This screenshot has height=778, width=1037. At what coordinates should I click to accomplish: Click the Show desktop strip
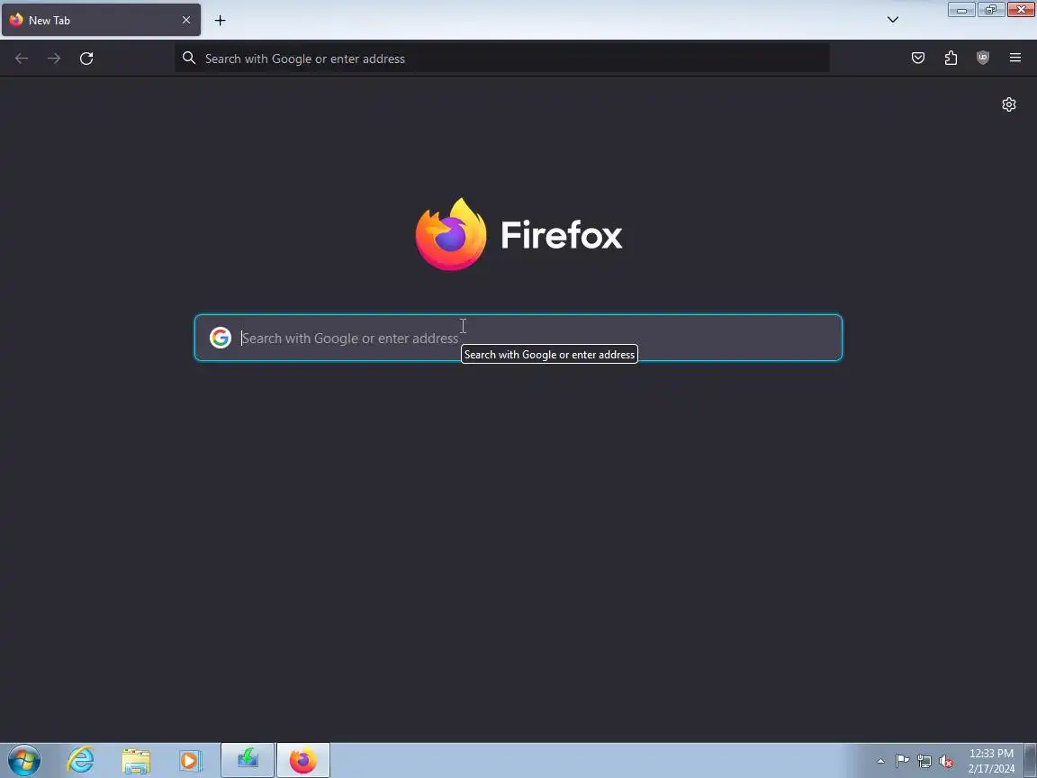click(1031, 761)
